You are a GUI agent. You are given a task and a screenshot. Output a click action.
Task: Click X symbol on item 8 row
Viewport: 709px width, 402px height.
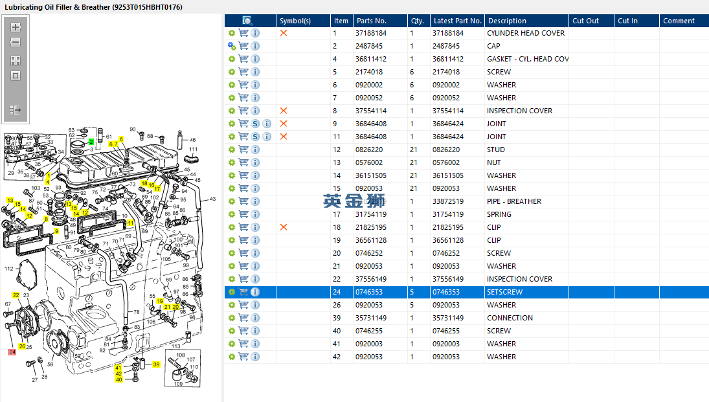coord(284,111)
